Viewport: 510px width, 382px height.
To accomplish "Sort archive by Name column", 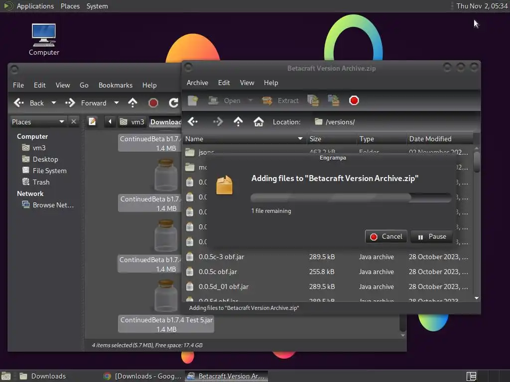I will [245, 139].
